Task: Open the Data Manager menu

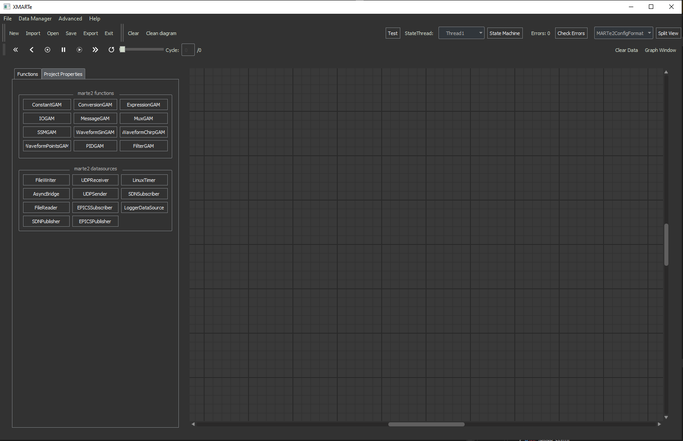Action: tap(35, 19)
